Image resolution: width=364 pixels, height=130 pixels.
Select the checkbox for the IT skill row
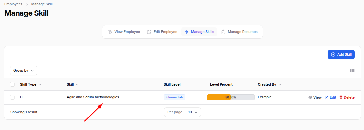[x=12, y=97]
